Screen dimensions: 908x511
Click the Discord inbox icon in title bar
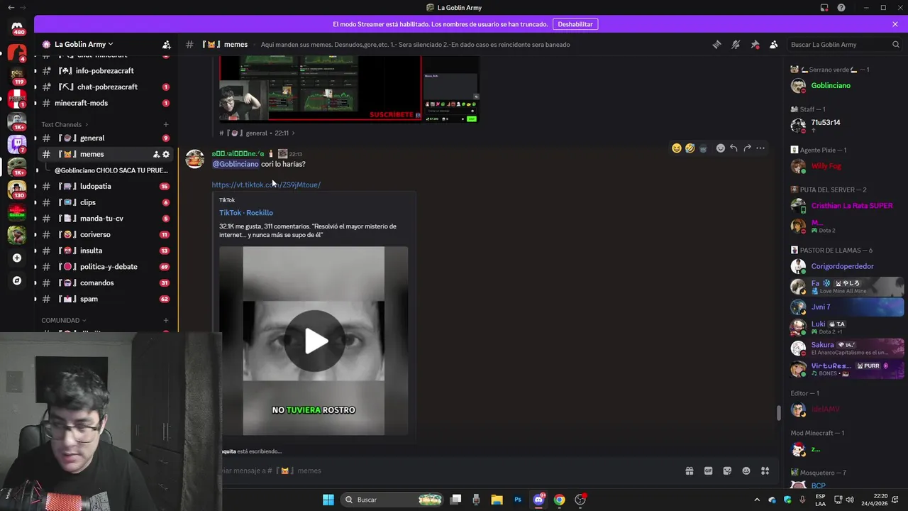pos(824,8)
